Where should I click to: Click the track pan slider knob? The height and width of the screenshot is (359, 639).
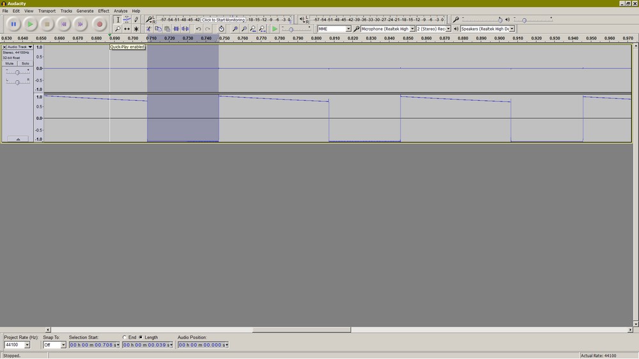pos(17,82)
